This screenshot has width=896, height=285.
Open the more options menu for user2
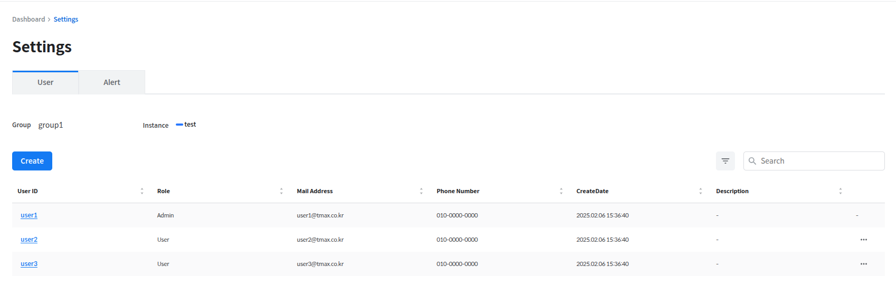(x=863, y=240)
